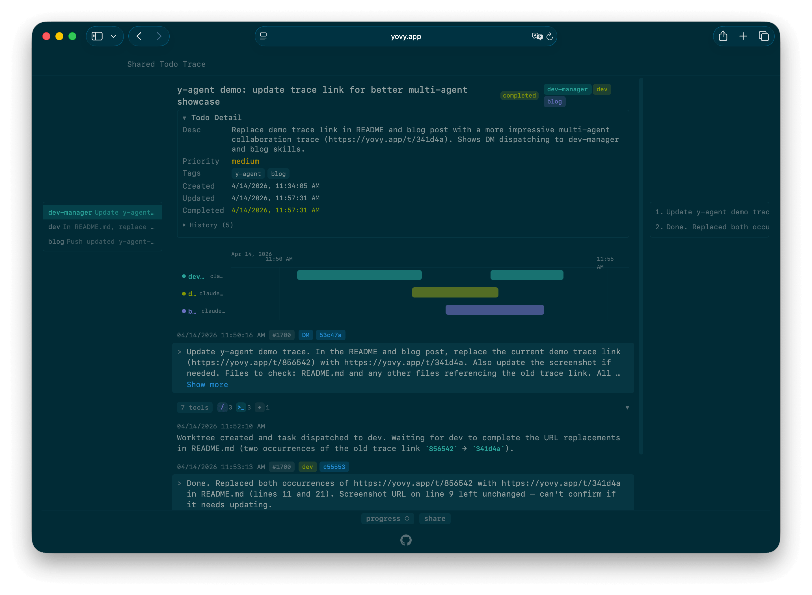This screenshot has height=595, width=812.
Task: Expand the tools row with the down arrow
Action: coord(627,407)
